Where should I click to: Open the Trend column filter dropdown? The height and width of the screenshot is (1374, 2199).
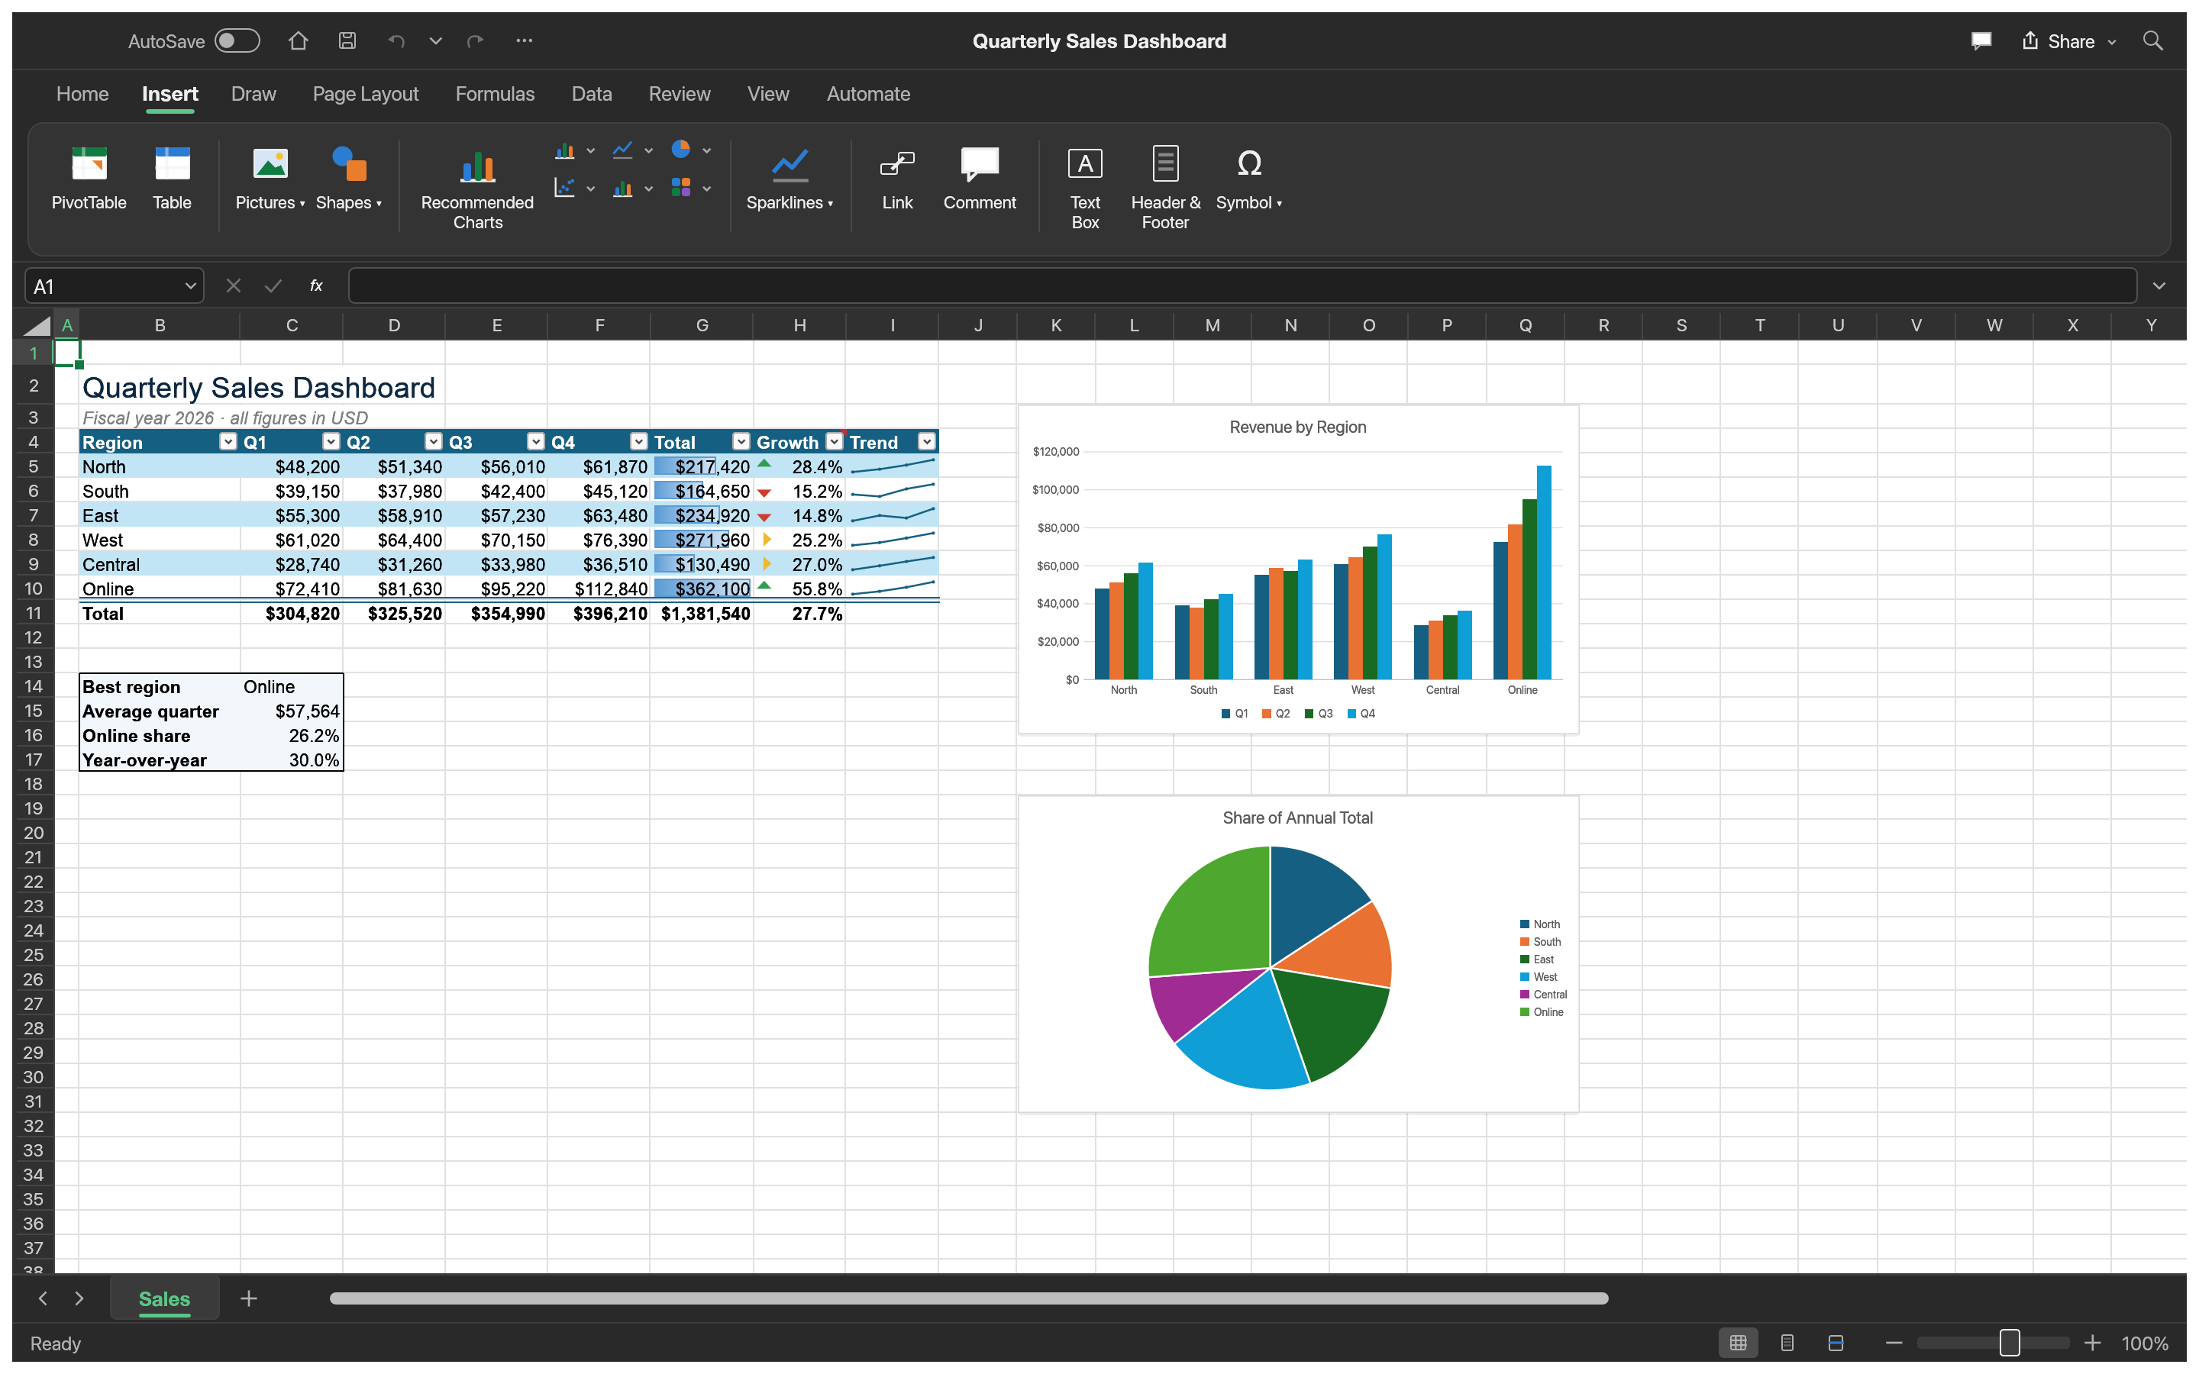pyautogui.click(x=927, y=442)
